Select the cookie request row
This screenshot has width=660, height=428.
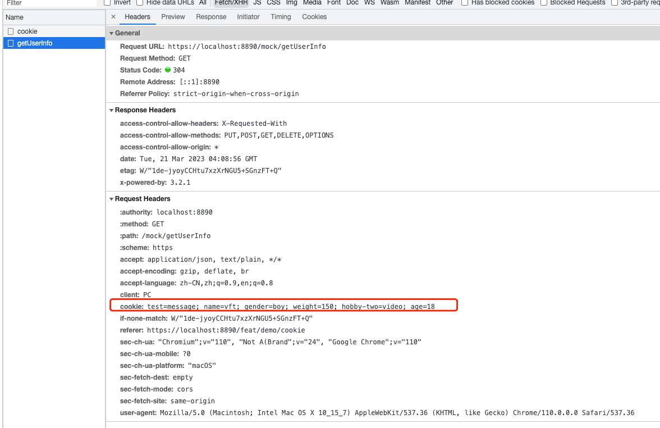point(54,31)
